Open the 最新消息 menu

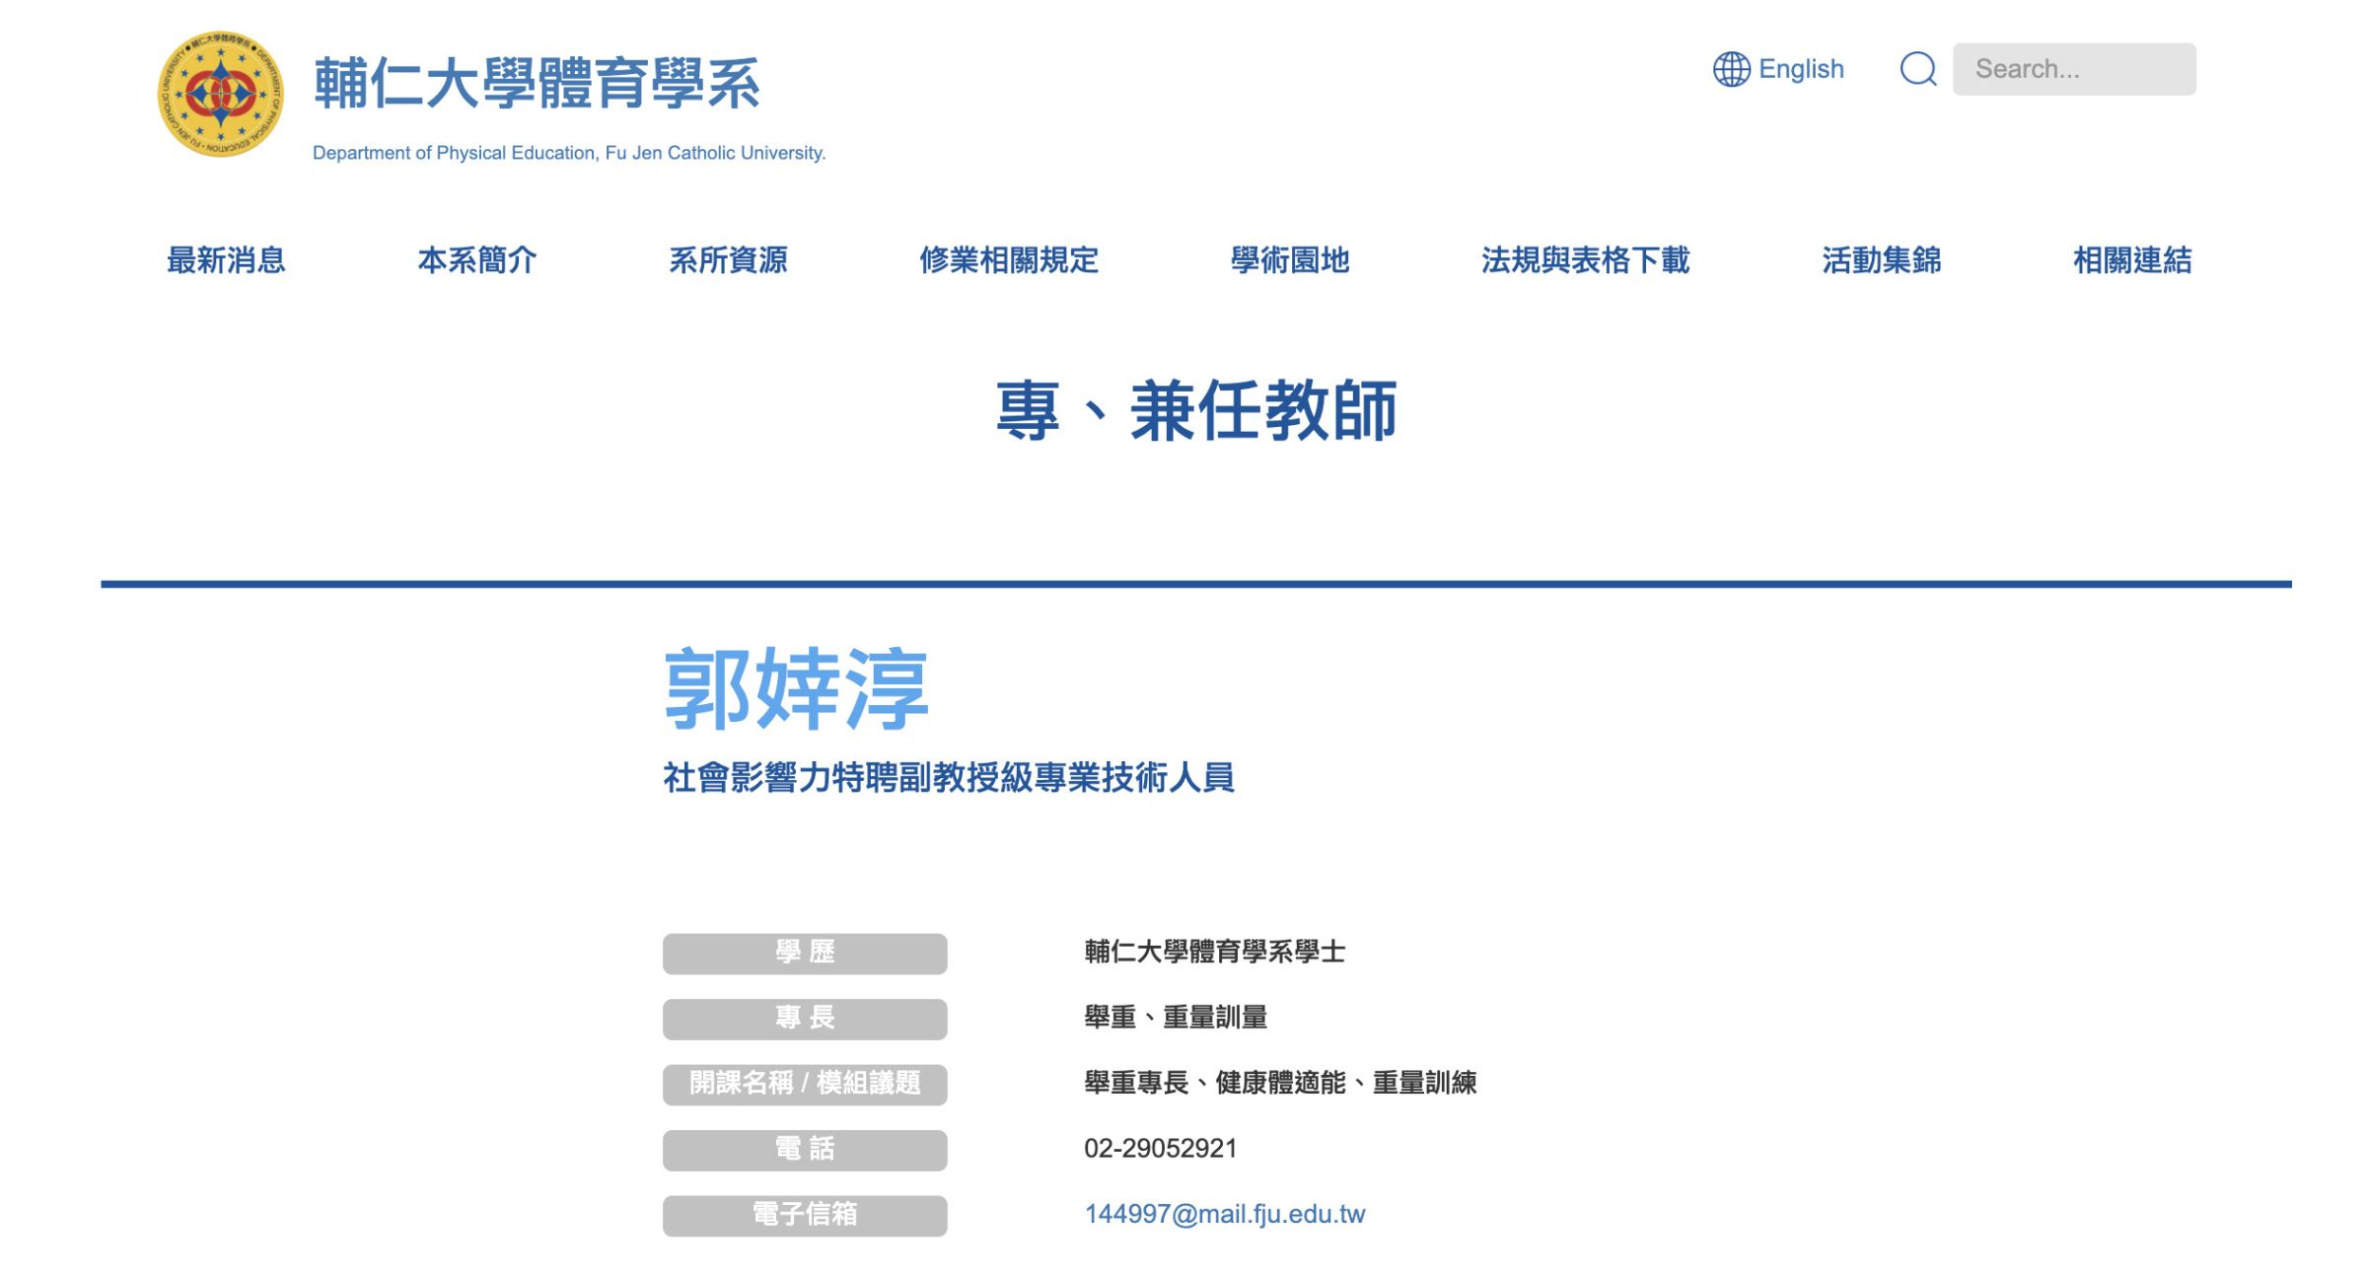(x=226, y=260)
